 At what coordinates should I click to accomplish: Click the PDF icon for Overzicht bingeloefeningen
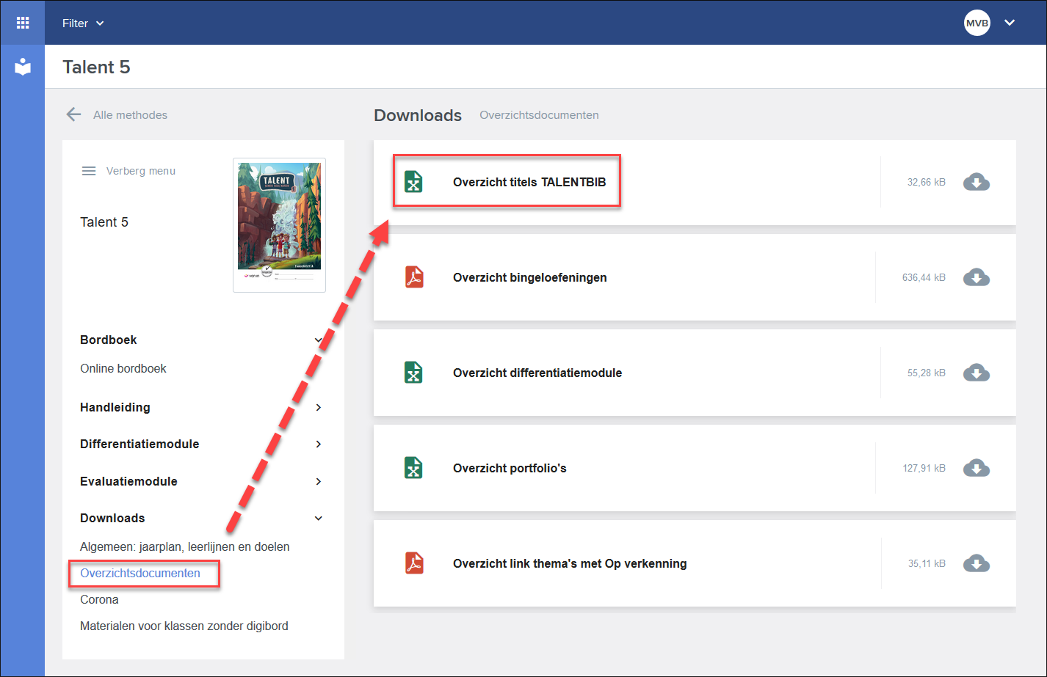coord(414,277)
